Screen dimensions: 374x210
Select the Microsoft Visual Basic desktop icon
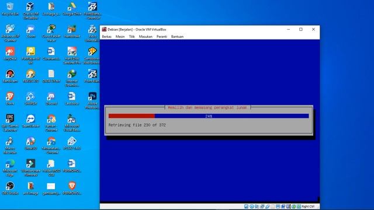[x=72, y=123]
